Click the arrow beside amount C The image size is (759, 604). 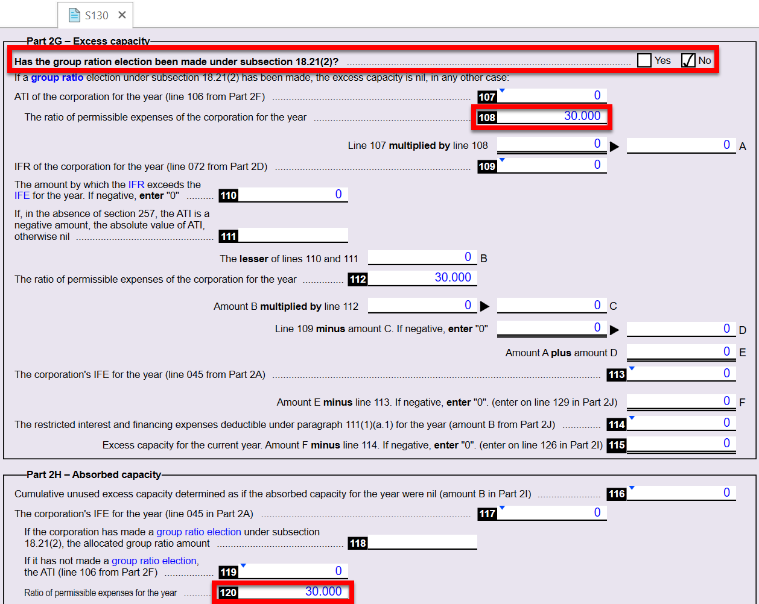[x=484, y=306]
